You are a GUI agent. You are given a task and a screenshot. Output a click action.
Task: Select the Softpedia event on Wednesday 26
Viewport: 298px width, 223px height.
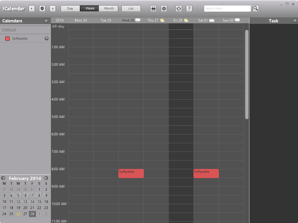point(131,173)
